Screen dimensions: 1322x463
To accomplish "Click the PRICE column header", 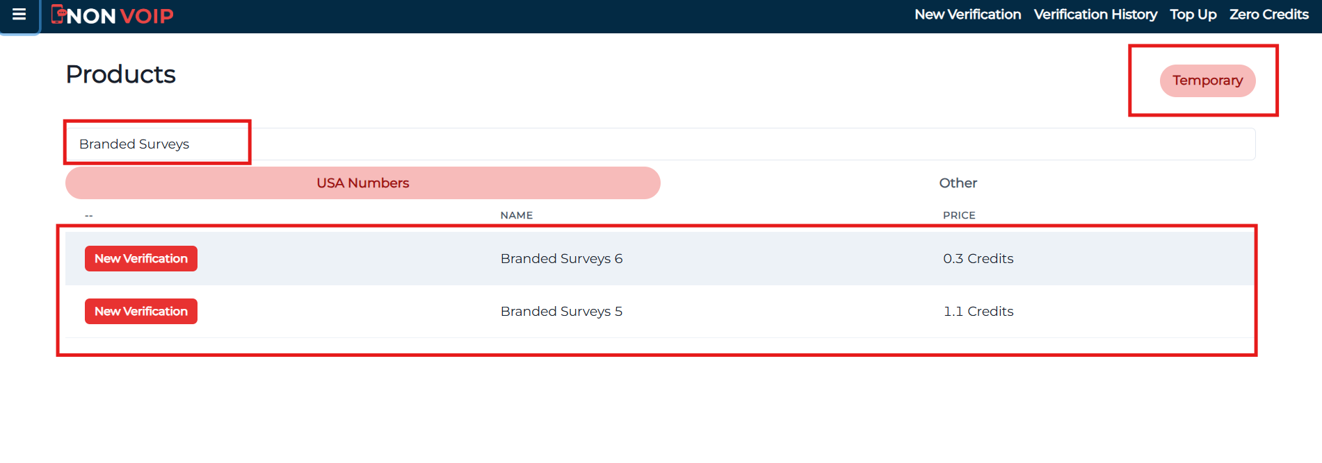I will [x=959, y=215].
